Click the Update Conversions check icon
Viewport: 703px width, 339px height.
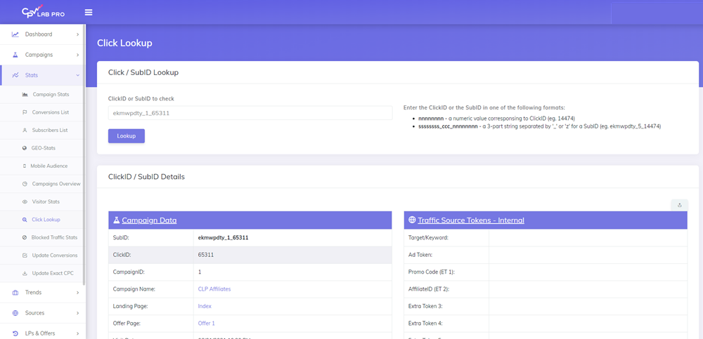pyautogui.click(x=25, y=255)
